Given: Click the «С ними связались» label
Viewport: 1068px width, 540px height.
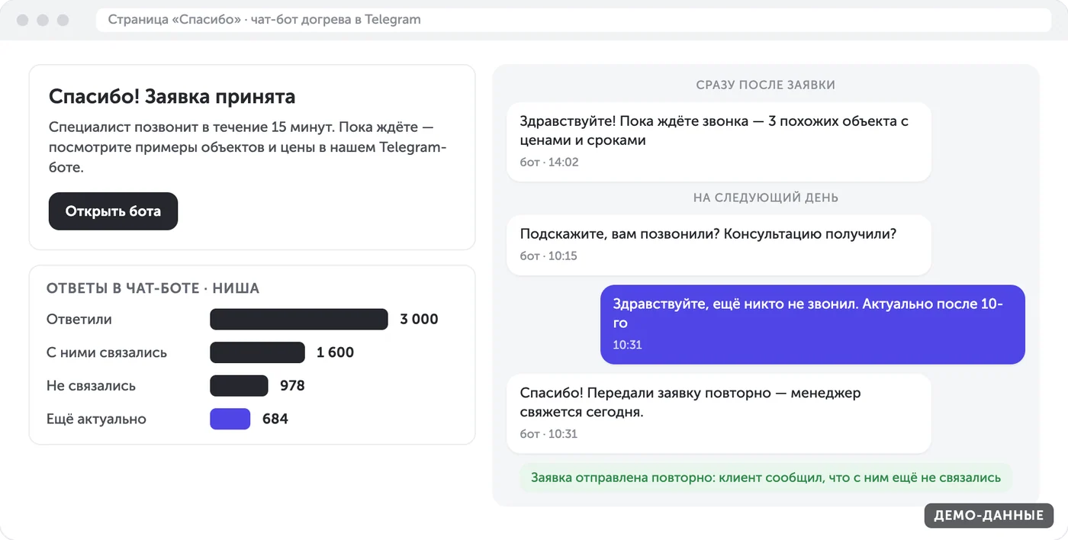Looking at the screenshot, I should 107,352.
